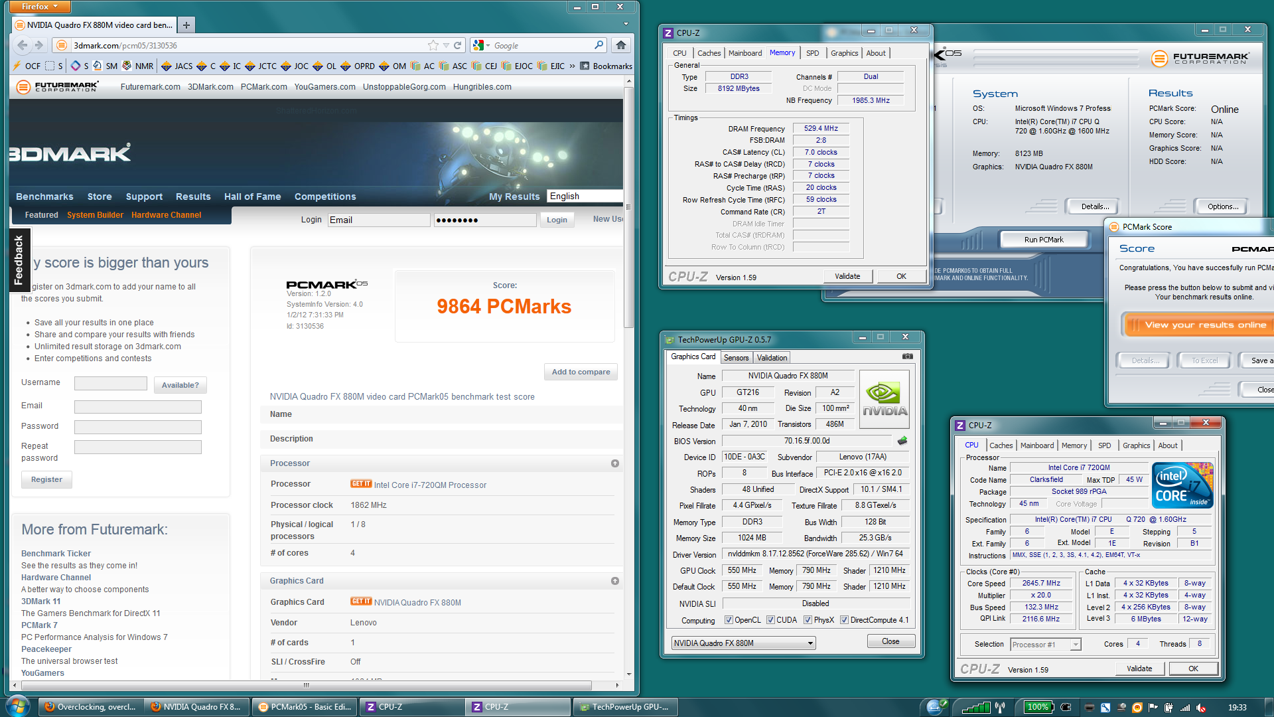Click GET IT badge next to Quadro FX 880M
Image resolution: width=1274 pixels, height=717 pixels.
pos(361,601)
